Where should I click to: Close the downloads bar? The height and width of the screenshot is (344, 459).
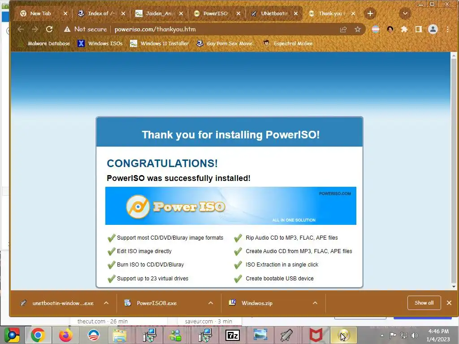[449, 303]
